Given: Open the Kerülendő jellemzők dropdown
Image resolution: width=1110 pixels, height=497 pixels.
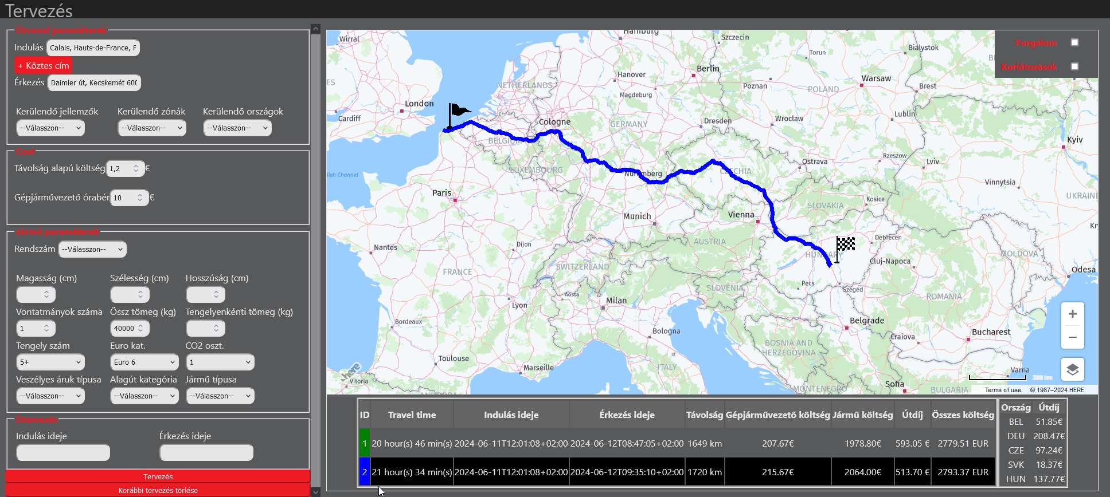Looking at the screenshot, I should pos(50,128).
